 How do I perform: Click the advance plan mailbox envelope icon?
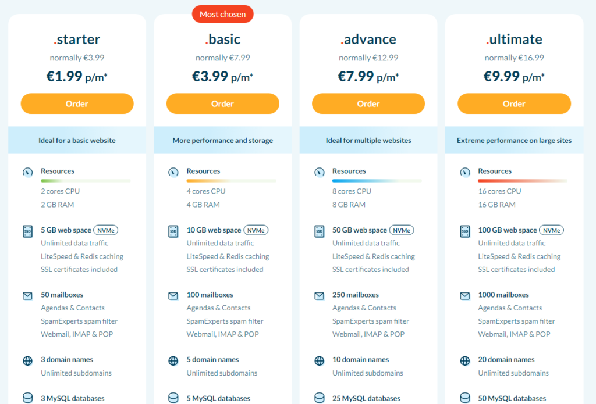320,296
